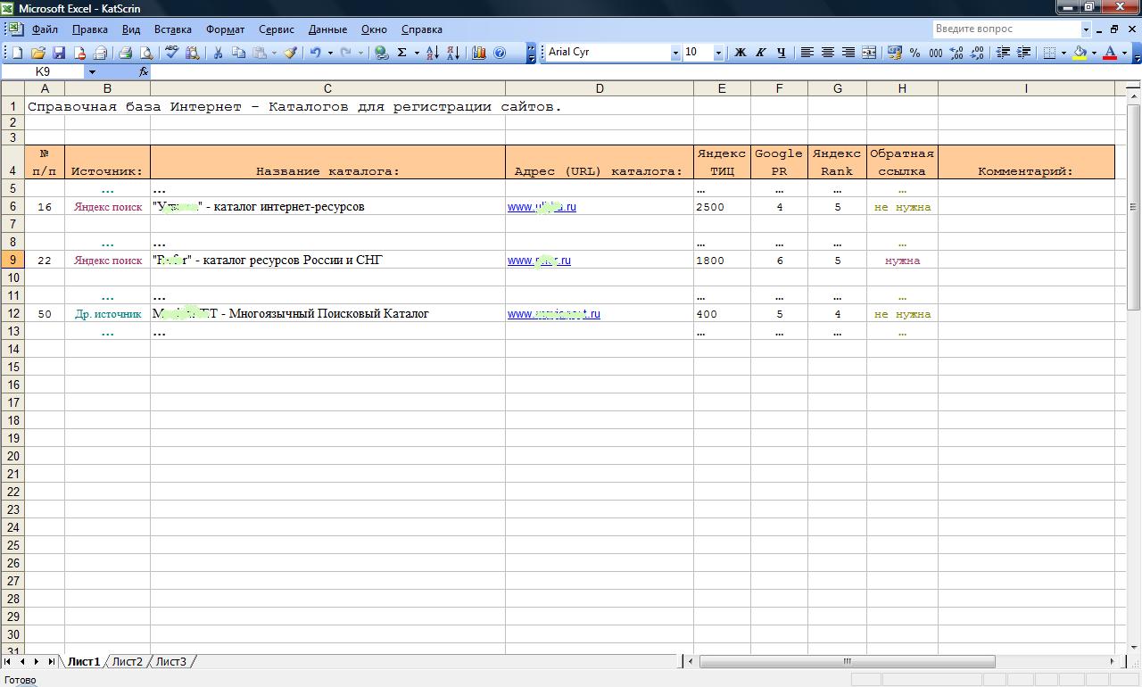Apply red font color A

(1110, 53)
